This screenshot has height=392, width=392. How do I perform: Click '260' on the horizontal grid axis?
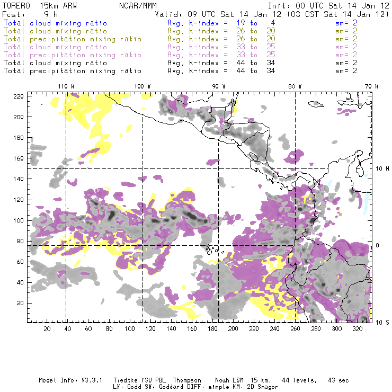(295, 329)
